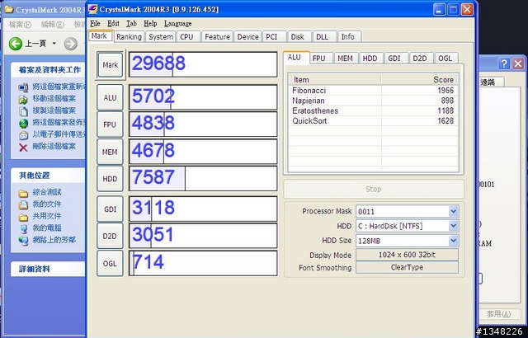
Task: Run the D2D benchmark button
Action: pos(110,236)
